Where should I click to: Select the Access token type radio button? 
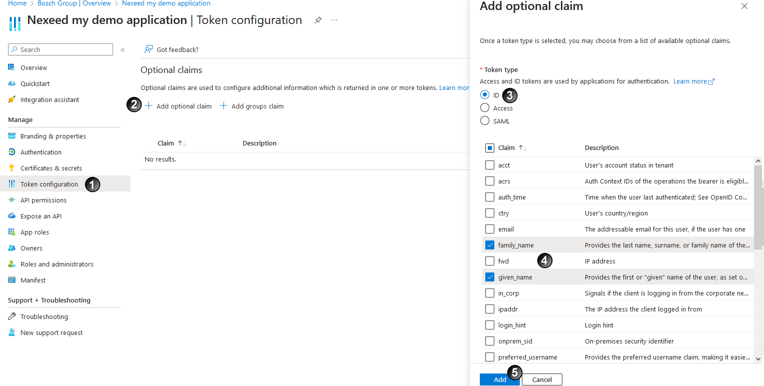point(484,107)
